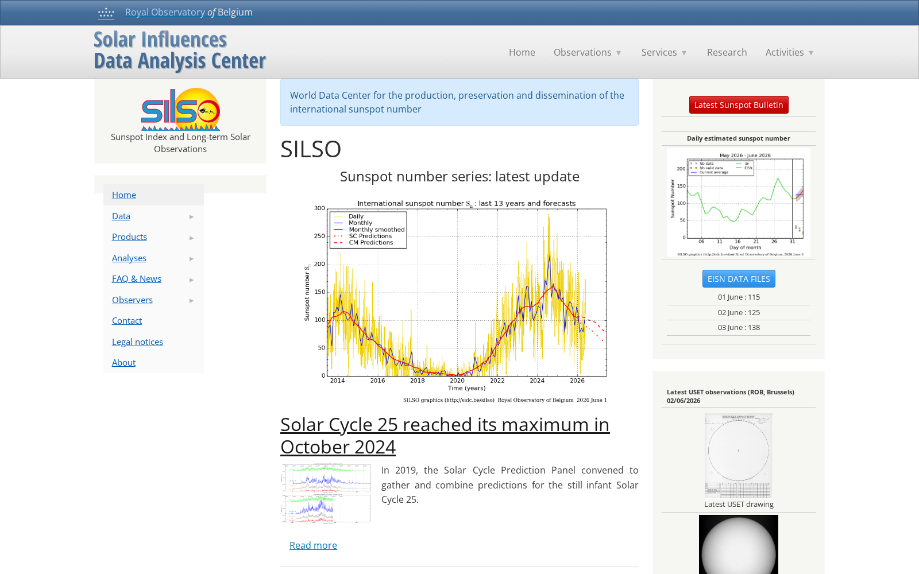Open the Activities top menu

pos(784,52)
